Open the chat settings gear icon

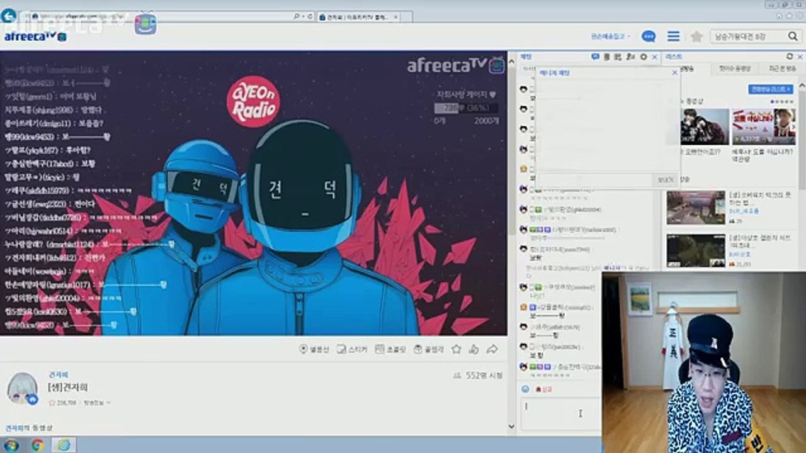pyautogui.click(x=643, y=57)
